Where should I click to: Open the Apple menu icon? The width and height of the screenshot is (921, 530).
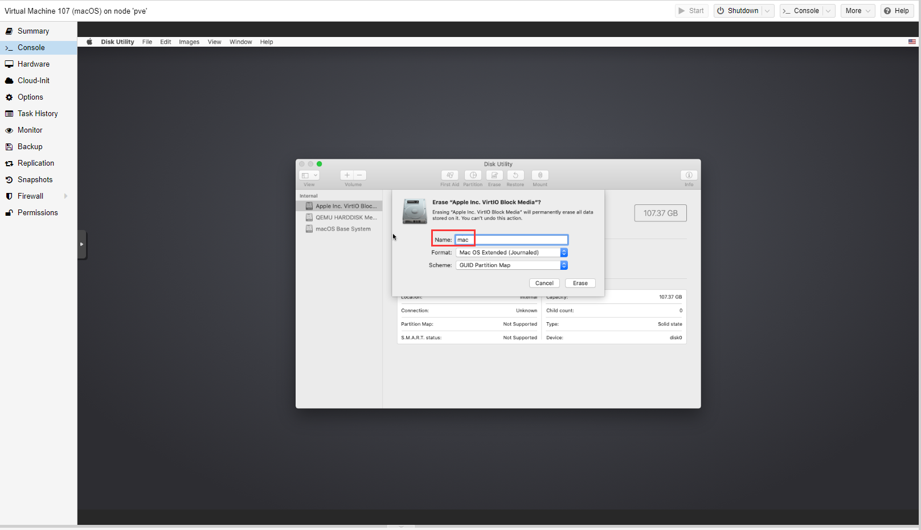(x=89, y=42)
